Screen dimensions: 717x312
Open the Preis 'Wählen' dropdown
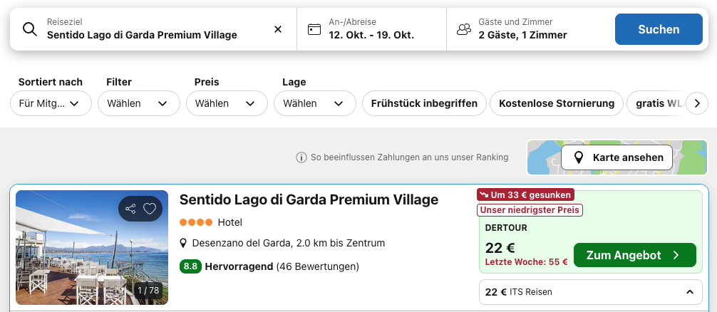[x=227, y=103]
